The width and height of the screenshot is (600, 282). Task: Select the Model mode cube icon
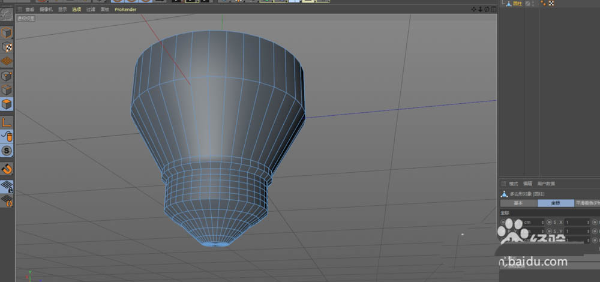pos(7,32)
